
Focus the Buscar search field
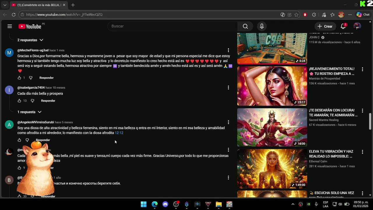[x=173, y=26]
